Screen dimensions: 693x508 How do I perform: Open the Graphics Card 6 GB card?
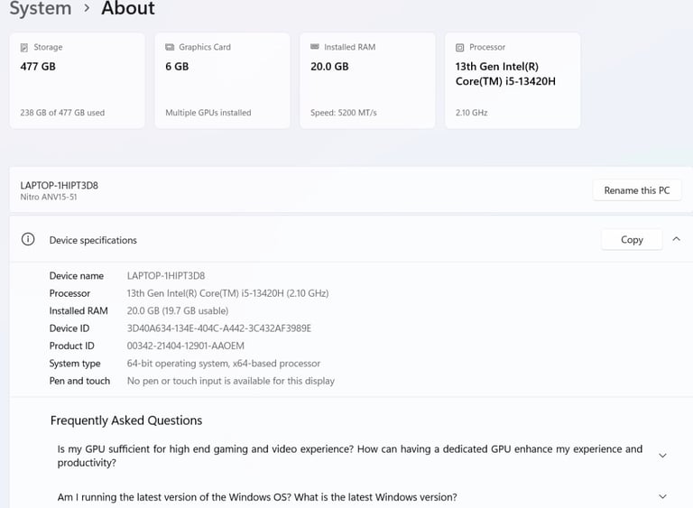222,80
